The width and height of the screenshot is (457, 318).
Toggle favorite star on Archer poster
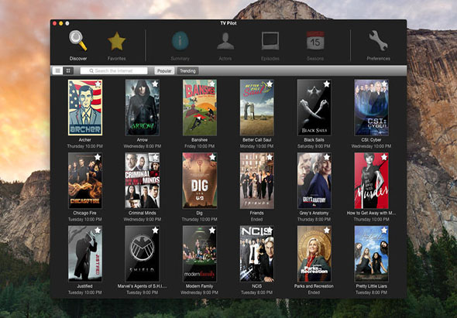tap(98, 84)
